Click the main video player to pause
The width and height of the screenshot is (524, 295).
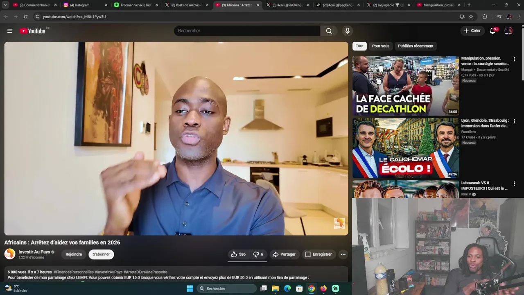pos(176,138)
